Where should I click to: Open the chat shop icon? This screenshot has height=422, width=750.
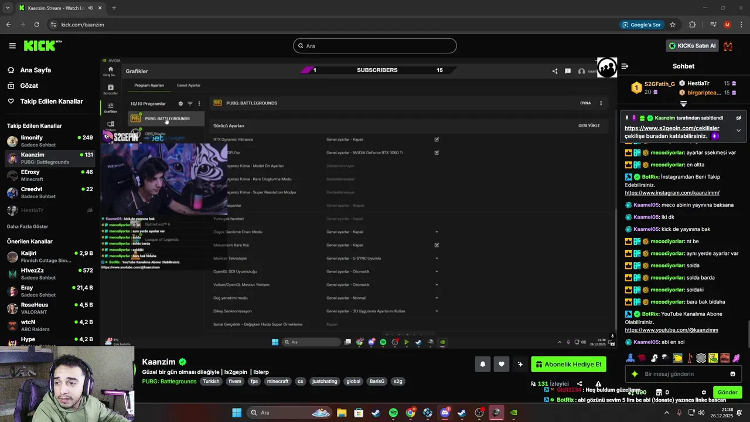pyautogui.click(x=659, y=392)
